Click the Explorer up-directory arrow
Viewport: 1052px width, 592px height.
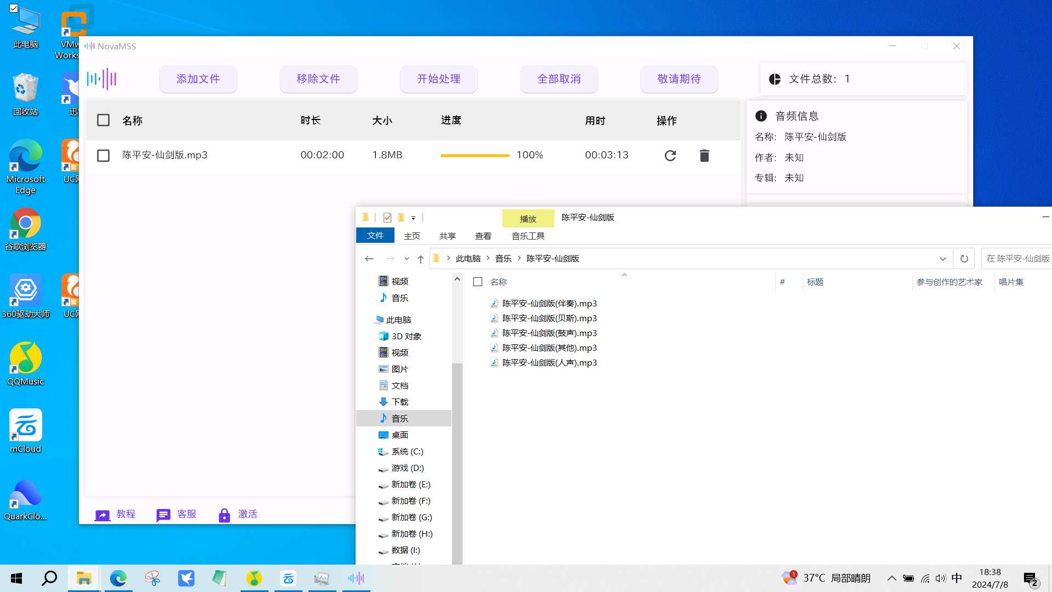click(x=420, y=259)
